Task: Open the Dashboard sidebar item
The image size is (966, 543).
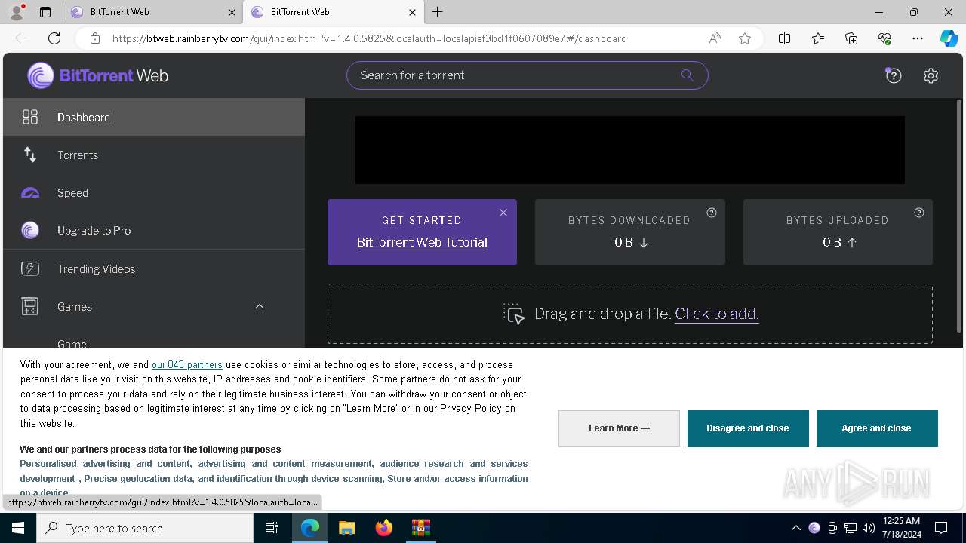Action: click(154, 117)
